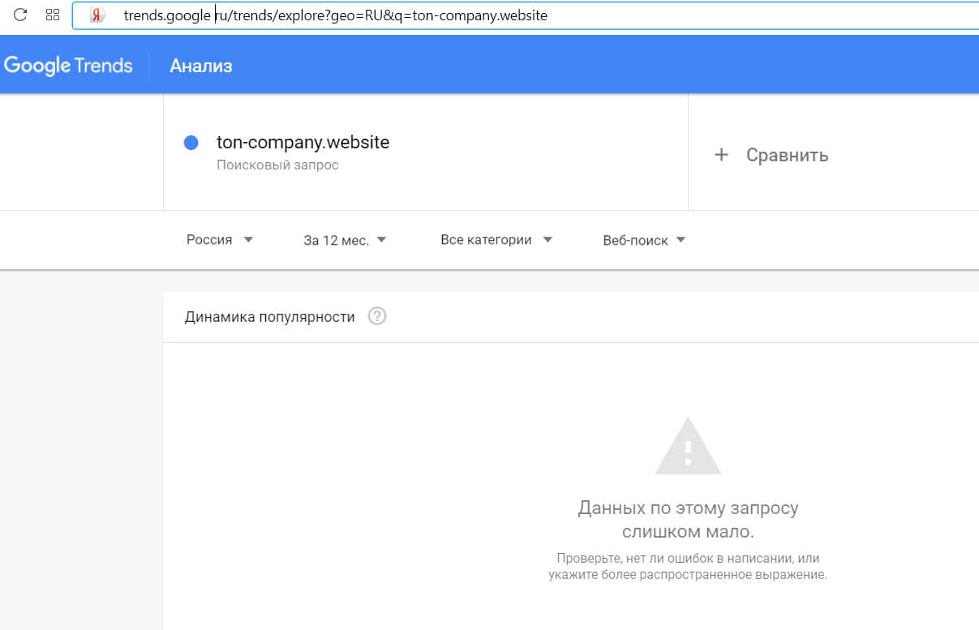Click the blue dot color marker
The height and width of the screenshot is (630, 979).
[x=191, y=144]
